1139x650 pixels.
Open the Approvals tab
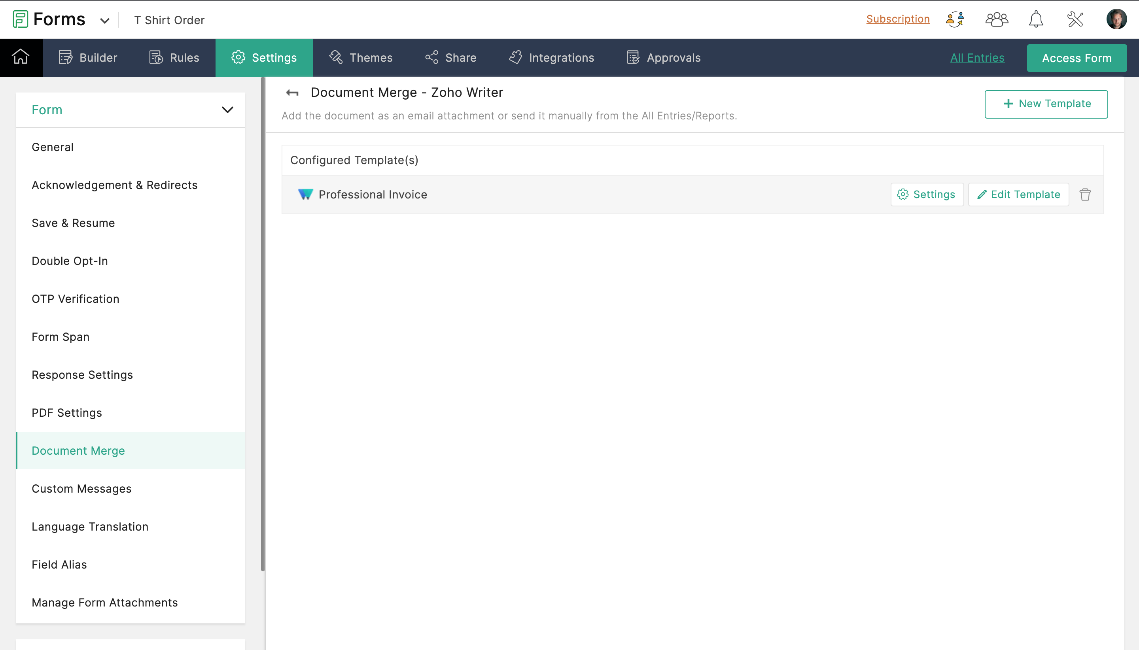coord(664,58)
